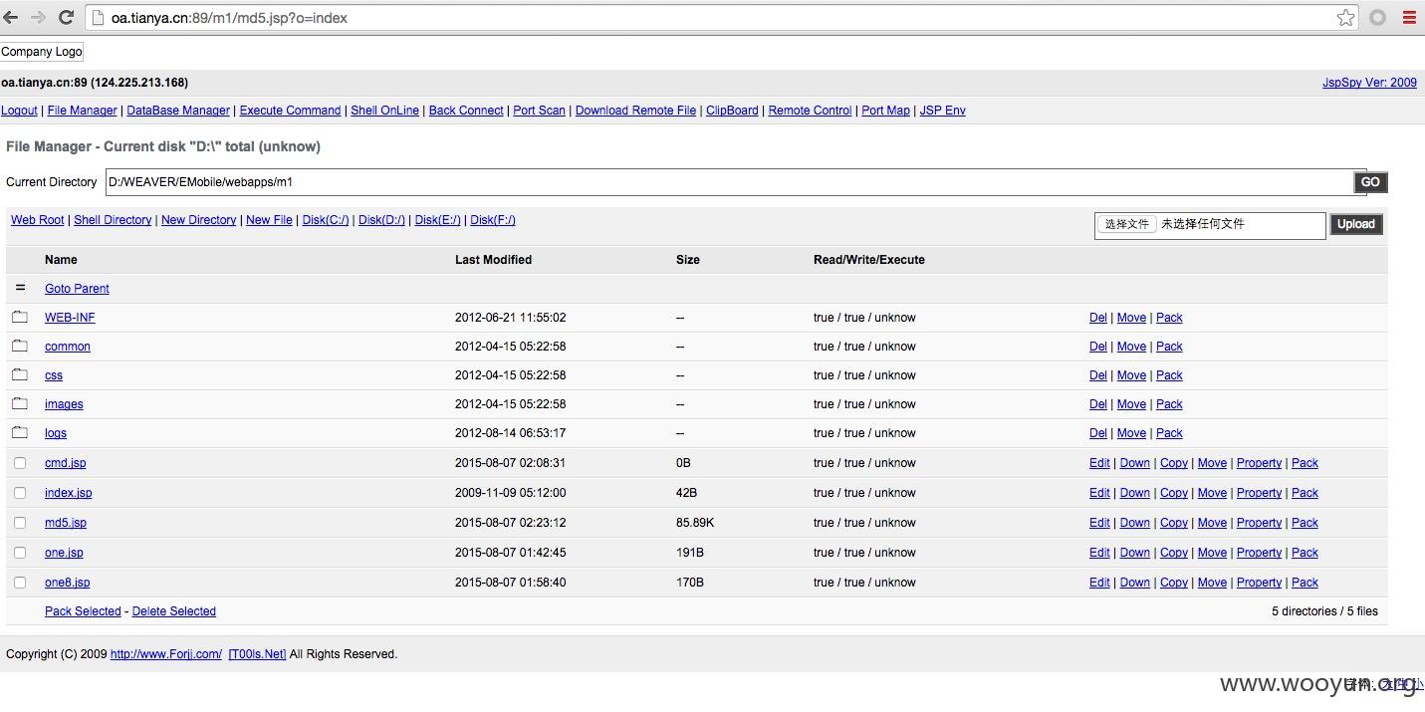Viewport: 1425px width, 712px height.
Task: Open http://www.Forjj.com/ footer link
Action: point(166,654)
